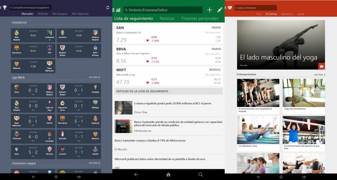Open hamburger menu in Finance app

(x=113, y=10)
